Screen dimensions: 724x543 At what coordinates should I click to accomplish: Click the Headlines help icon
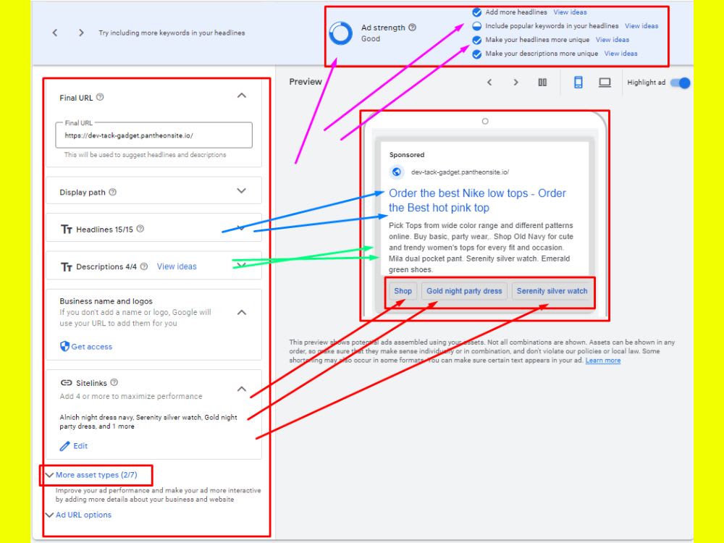pos(140,229)
